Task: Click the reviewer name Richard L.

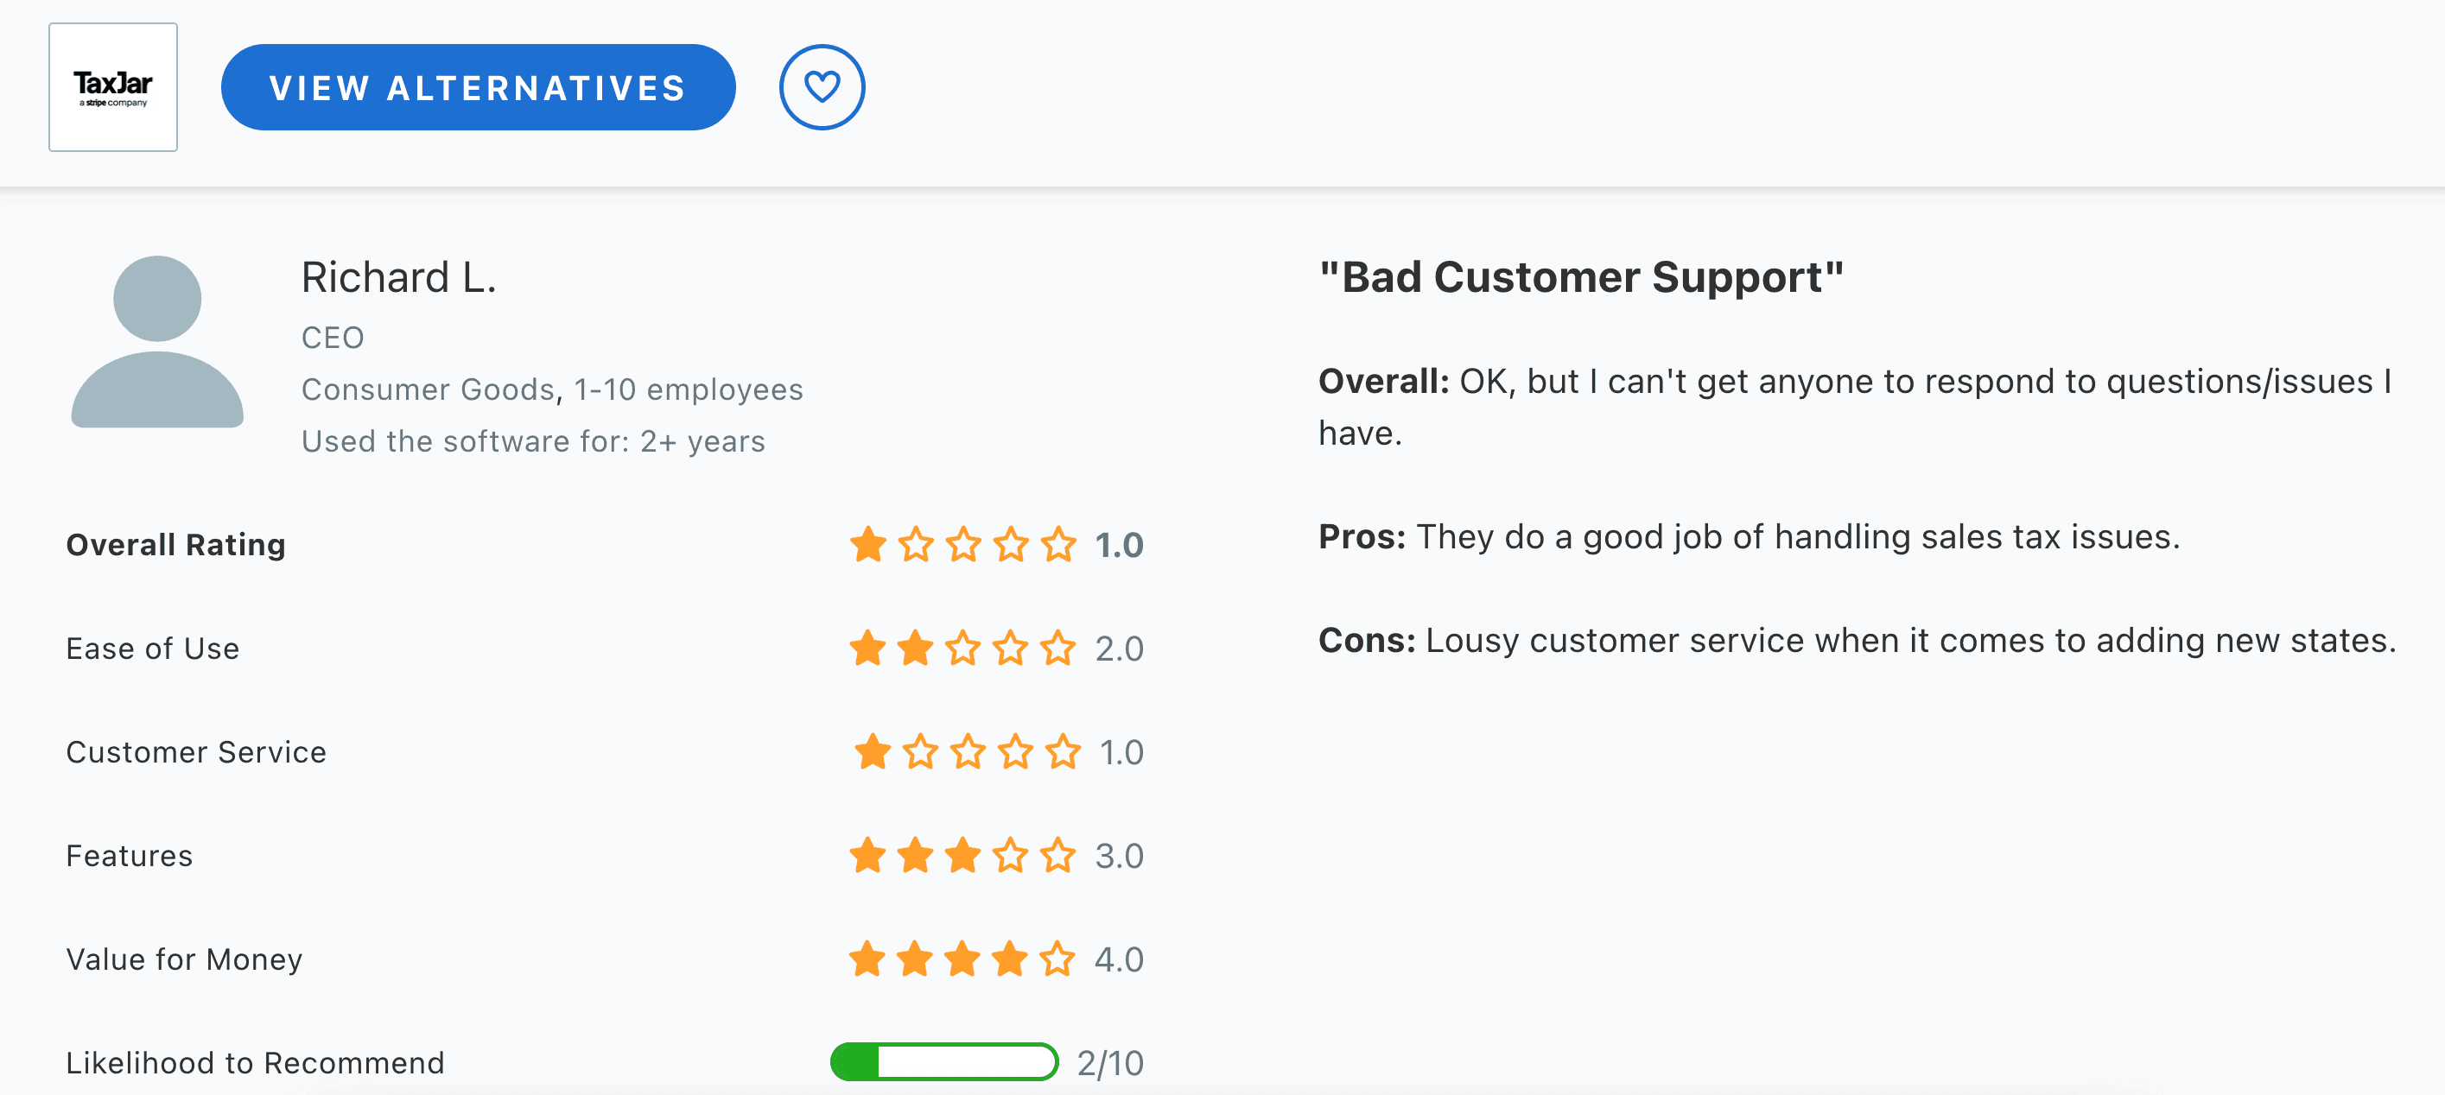Action: pos(398,278)
